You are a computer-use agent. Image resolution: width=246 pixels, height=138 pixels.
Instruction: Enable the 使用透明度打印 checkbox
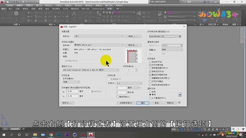click(x=150, y=68)
